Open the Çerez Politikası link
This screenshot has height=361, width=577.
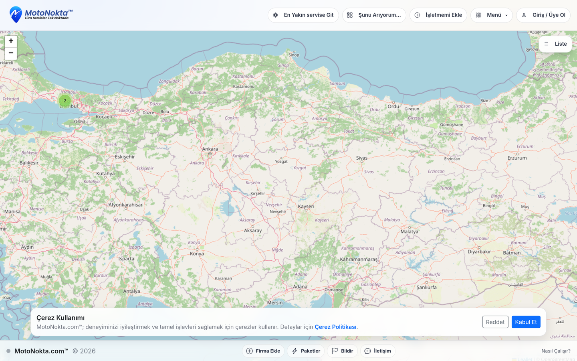[x=335, y=327]
